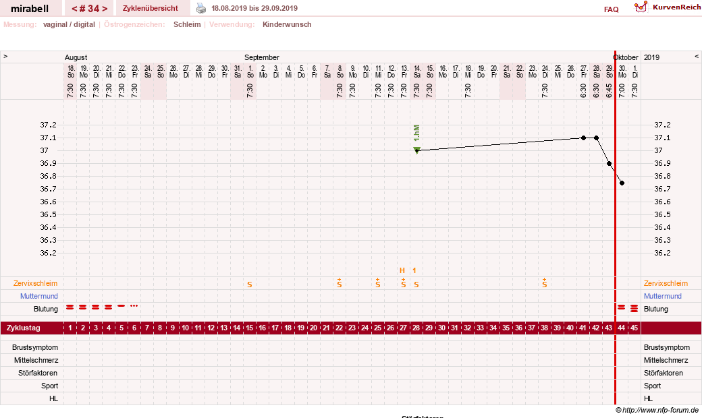
Task: Click the 14. Sa date column header
Action: 417,71
